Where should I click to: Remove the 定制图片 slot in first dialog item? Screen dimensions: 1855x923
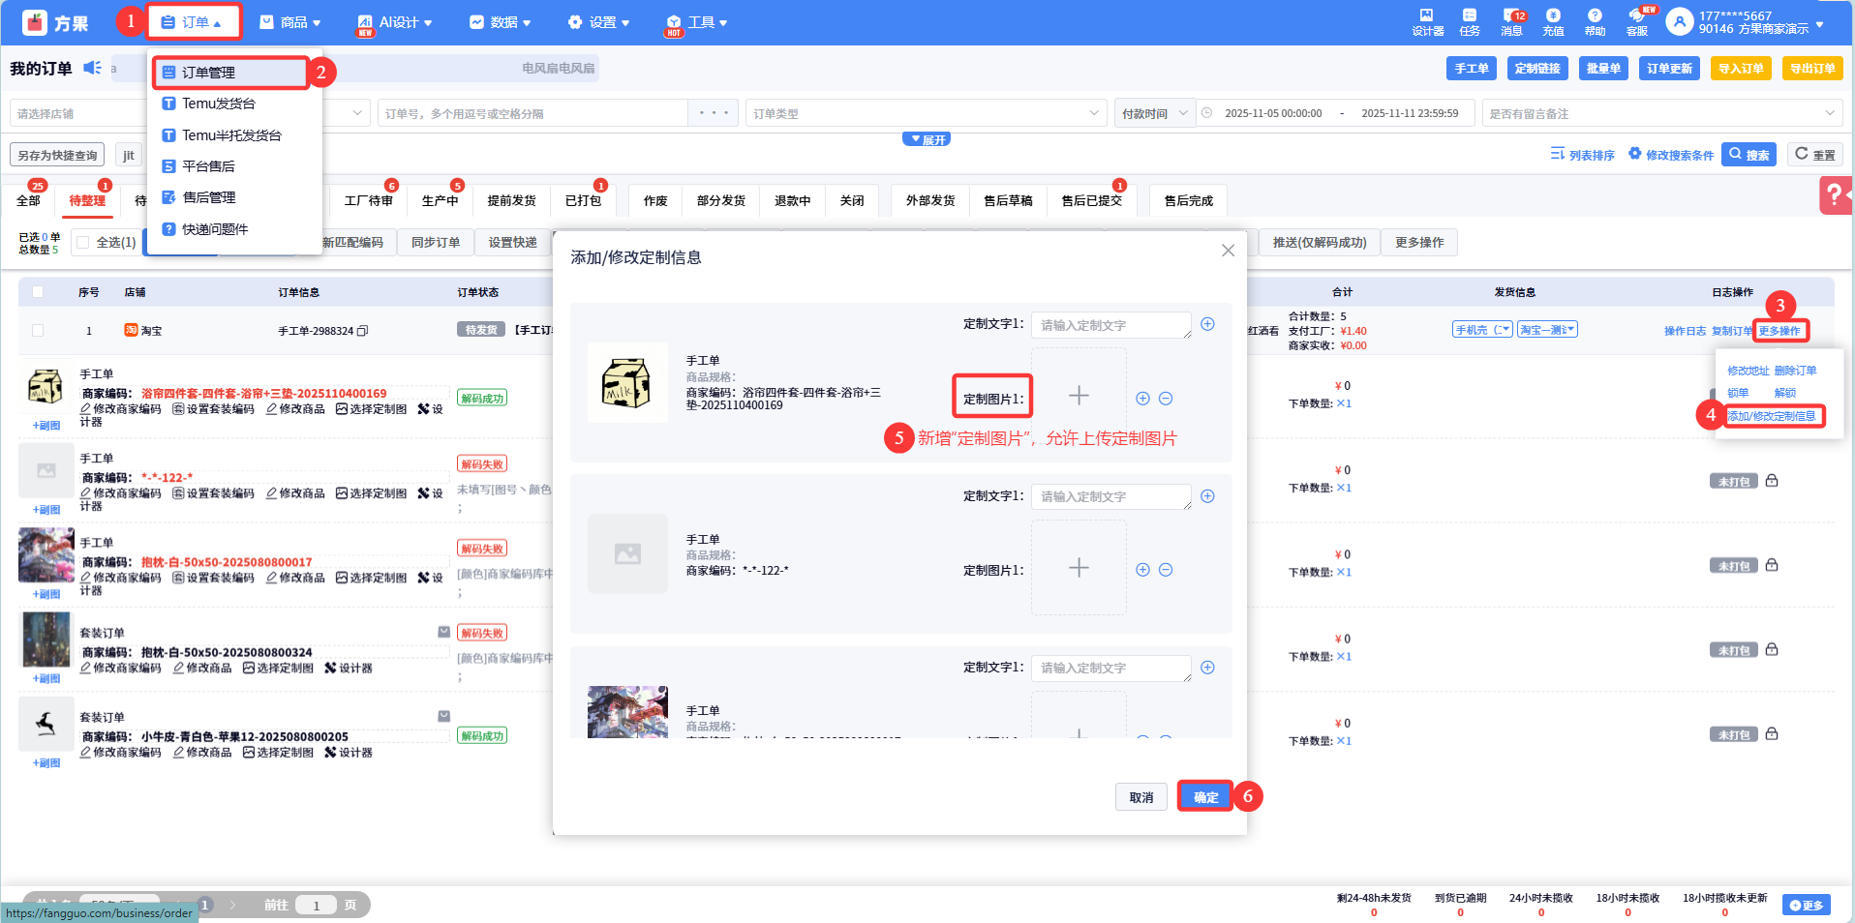1166,399
